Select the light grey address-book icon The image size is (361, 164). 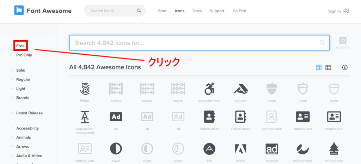(x=272, y=117)
